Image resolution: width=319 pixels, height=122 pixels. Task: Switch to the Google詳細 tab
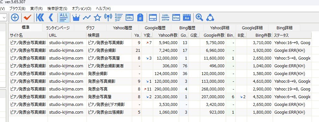(x=252, y=28)
